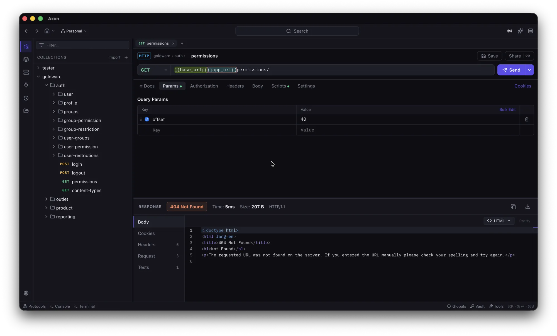Click the Send button
Viewport: 557px width, 336px height.
(x=511, y=70)
